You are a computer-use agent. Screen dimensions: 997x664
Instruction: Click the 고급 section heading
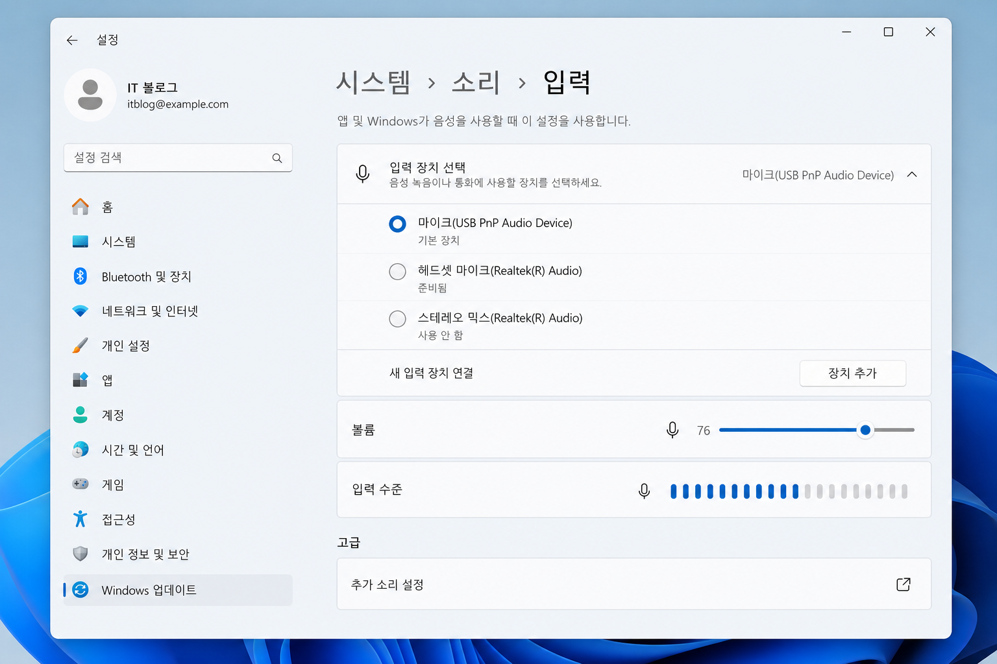349,542
